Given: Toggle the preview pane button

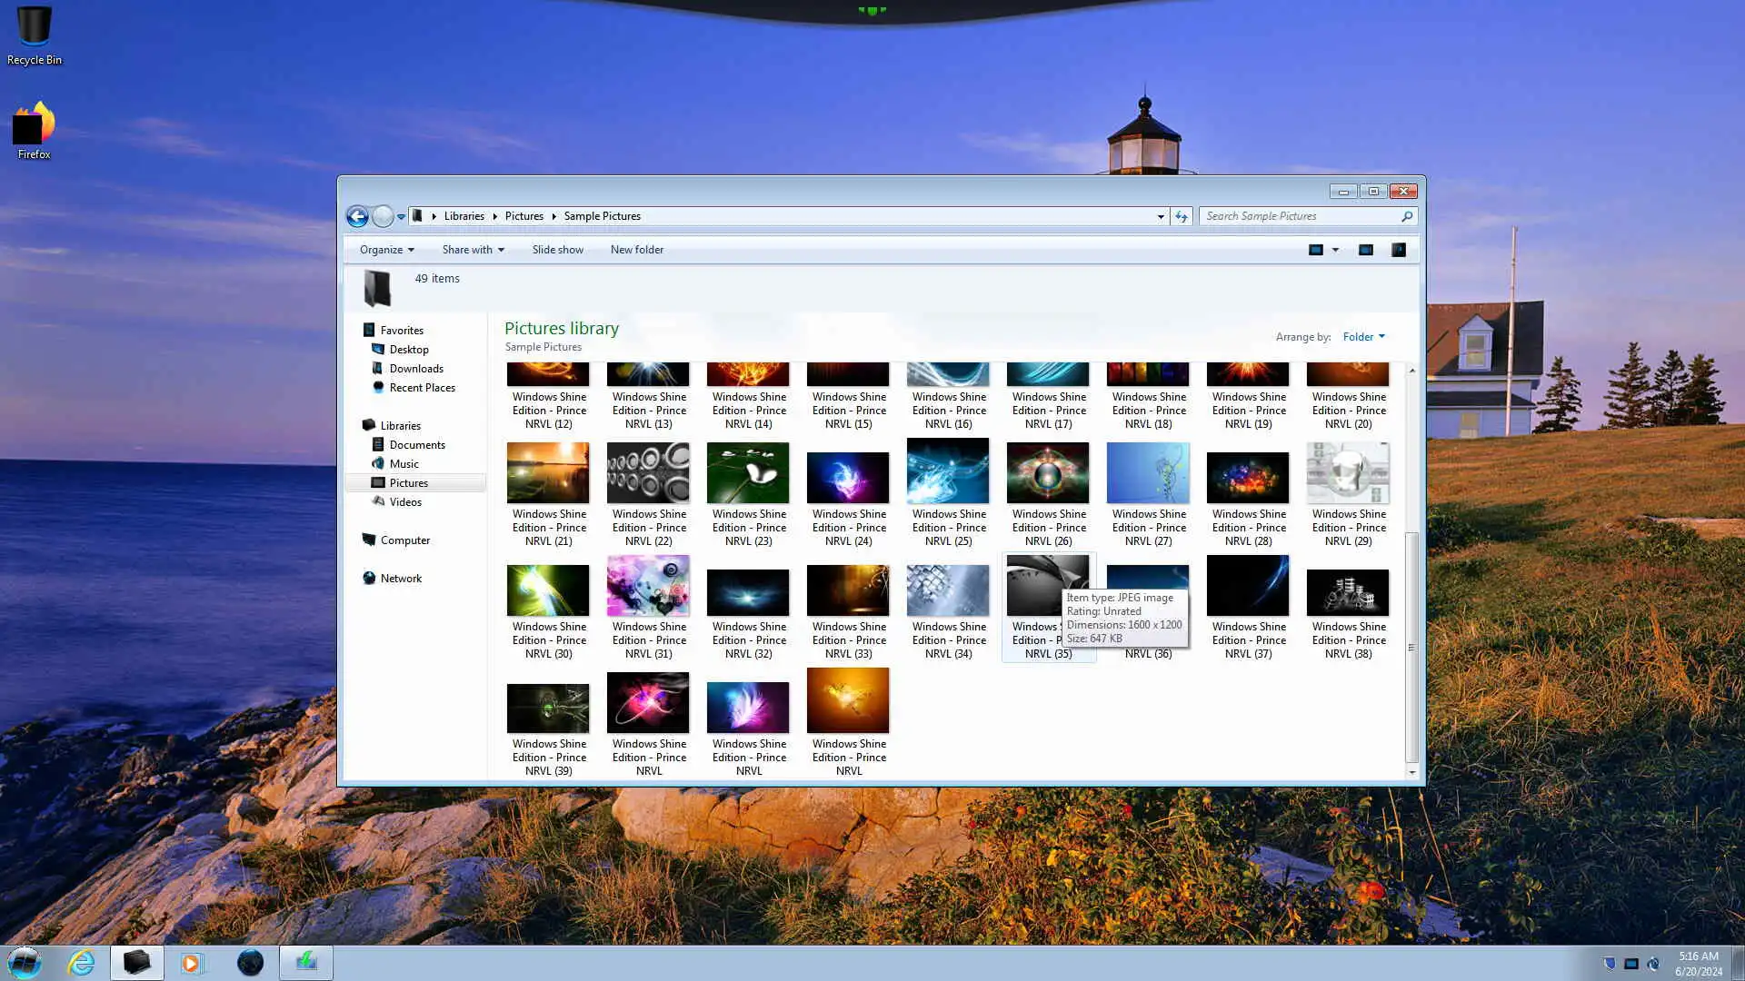Looking at the screenshot, I should click(x=1365, y=250).
